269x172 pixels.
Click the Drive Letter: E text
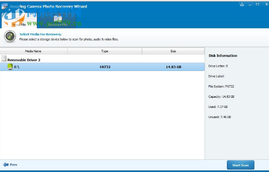218,66
